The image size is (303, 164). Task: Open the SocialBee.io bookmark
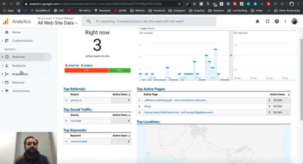pyautogui.click(x=40, y=11)
